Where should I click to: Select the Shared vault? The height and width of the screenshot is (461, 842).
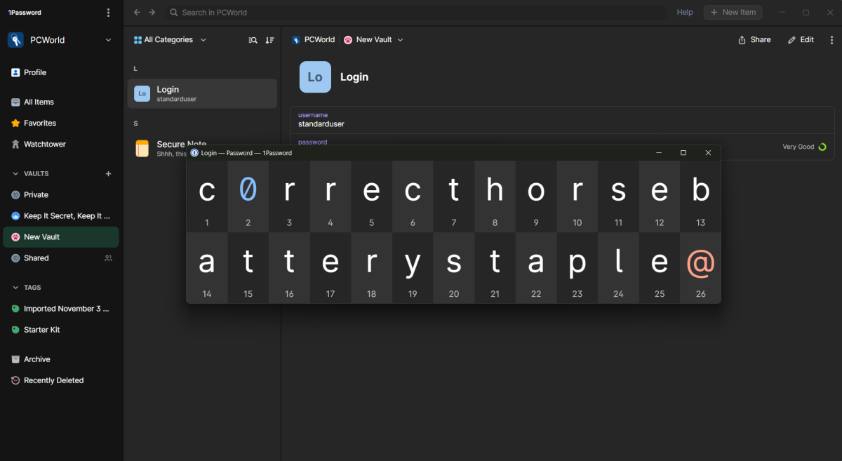pos(36,258)
